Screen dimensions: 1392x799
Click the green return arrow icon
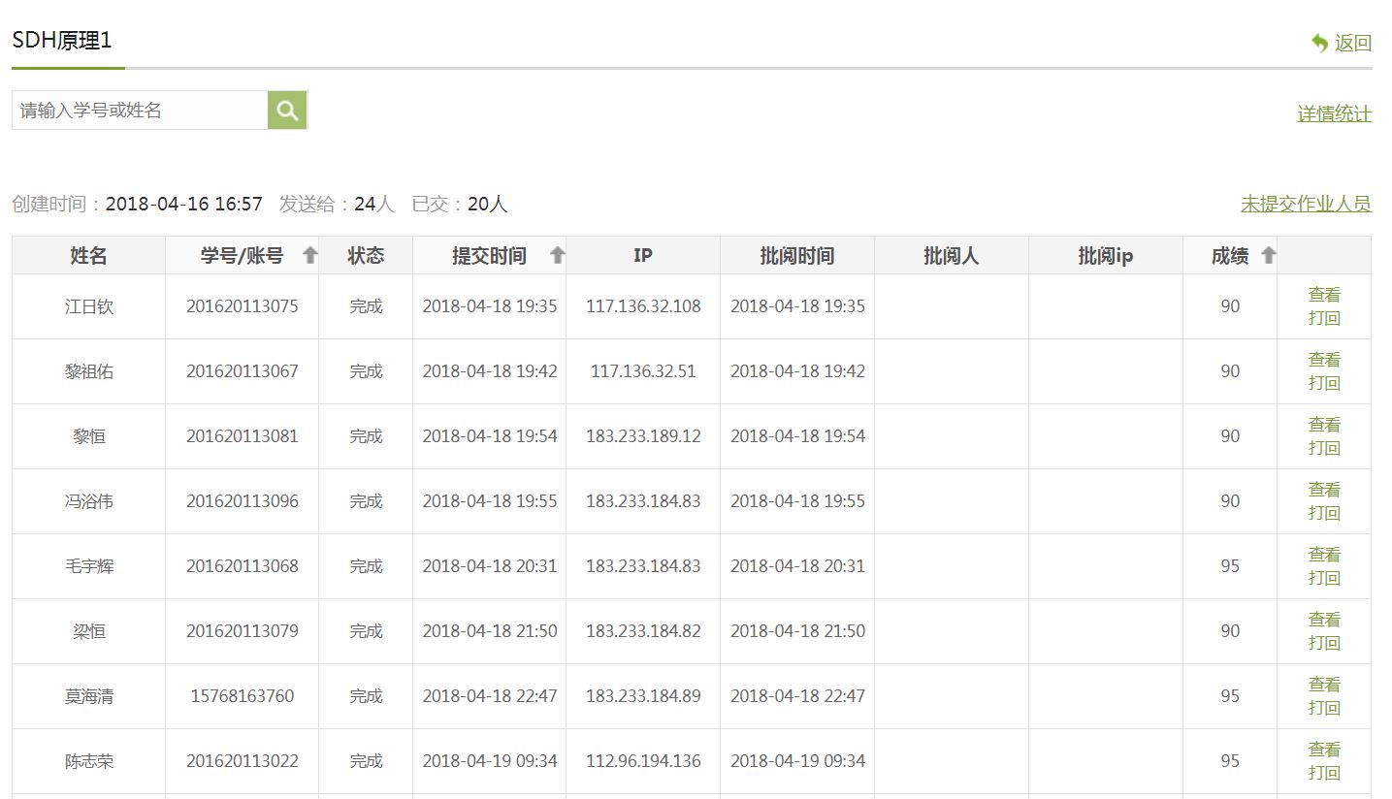tap(1319, 43)
